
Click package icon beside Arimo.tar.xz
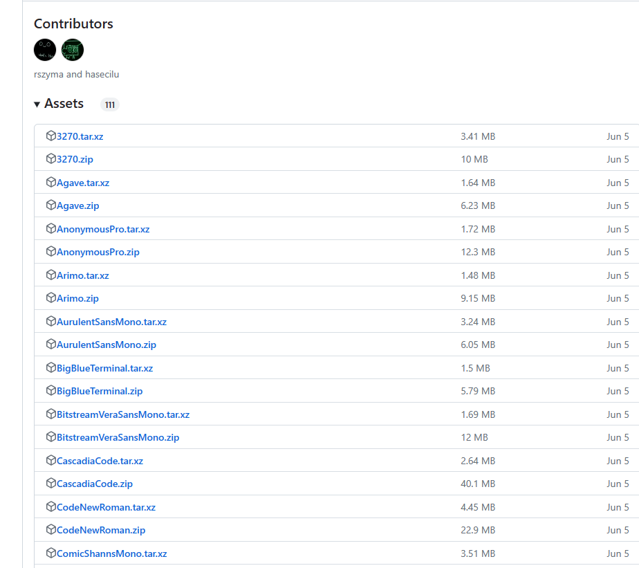(51, 275)
